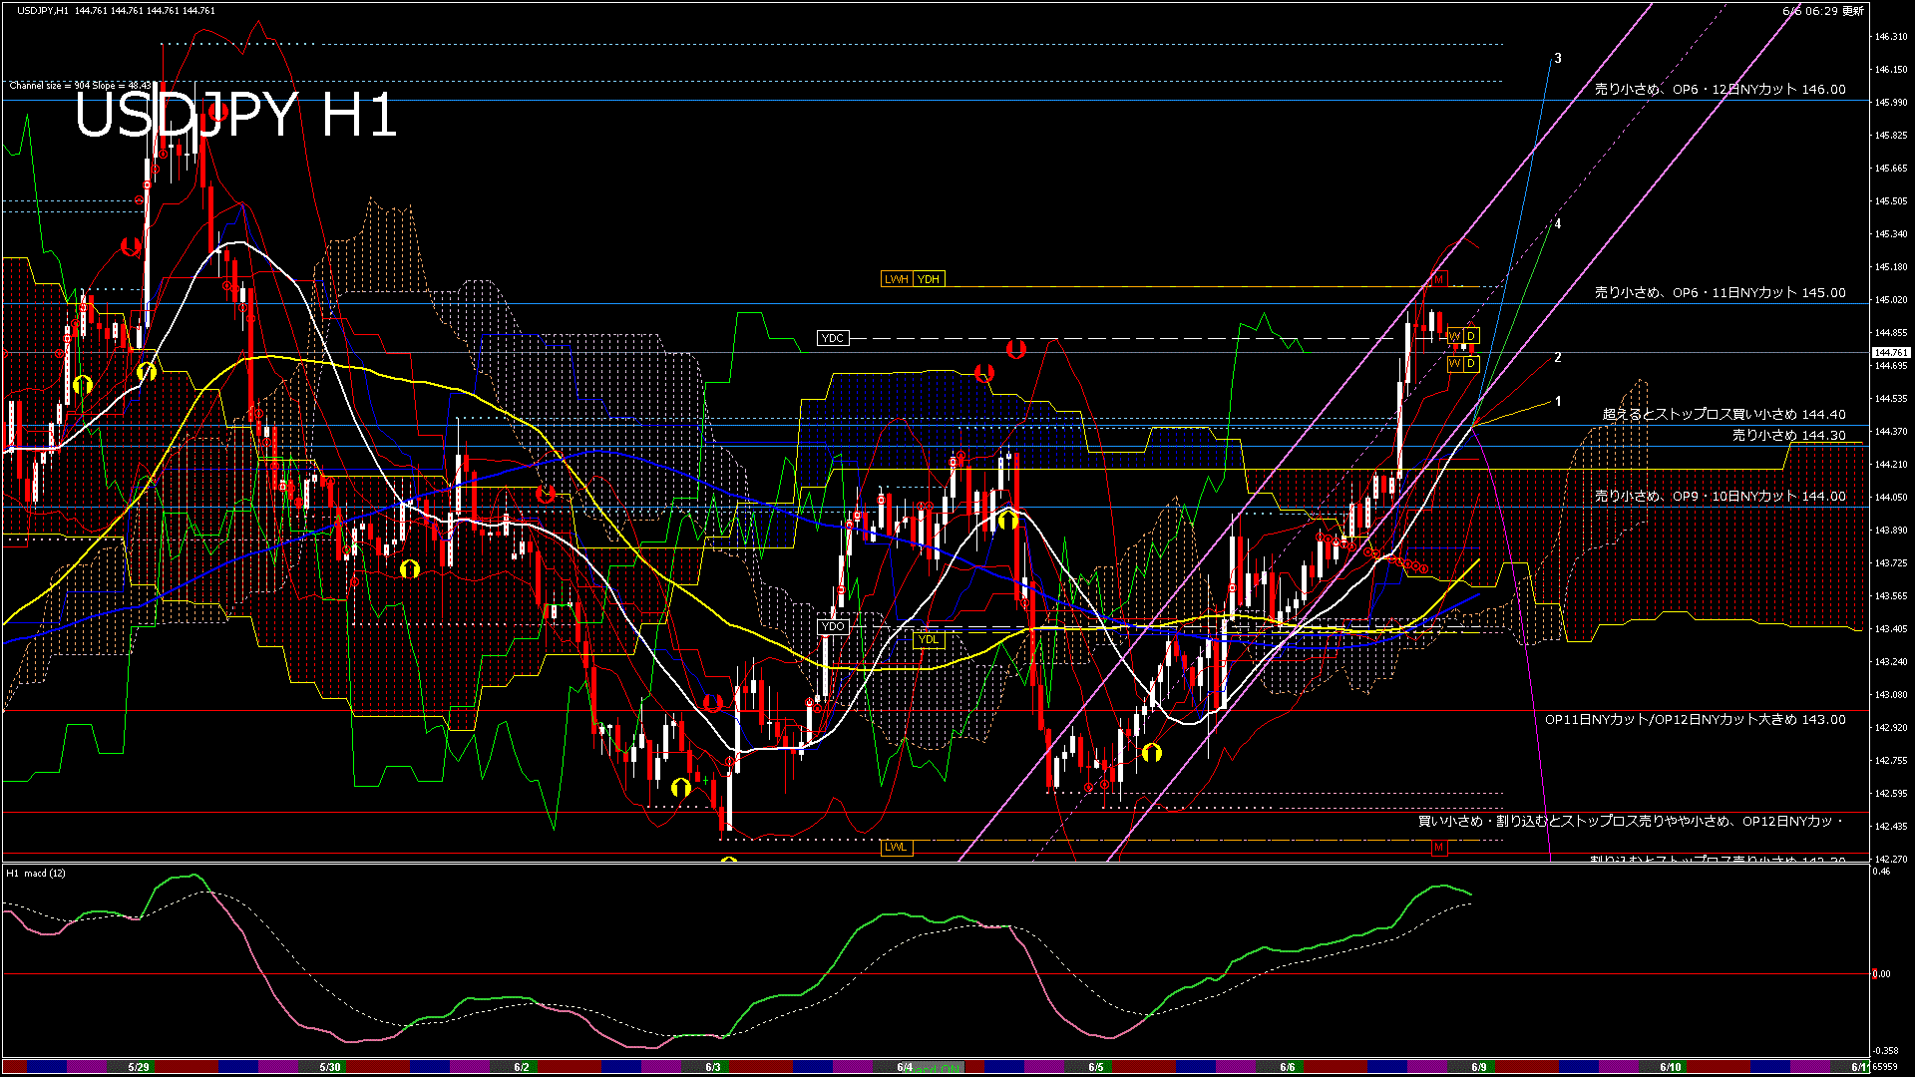Select fan line number 1 label
Viewport: 1915px width, 1077px height.
point(1558,402)
